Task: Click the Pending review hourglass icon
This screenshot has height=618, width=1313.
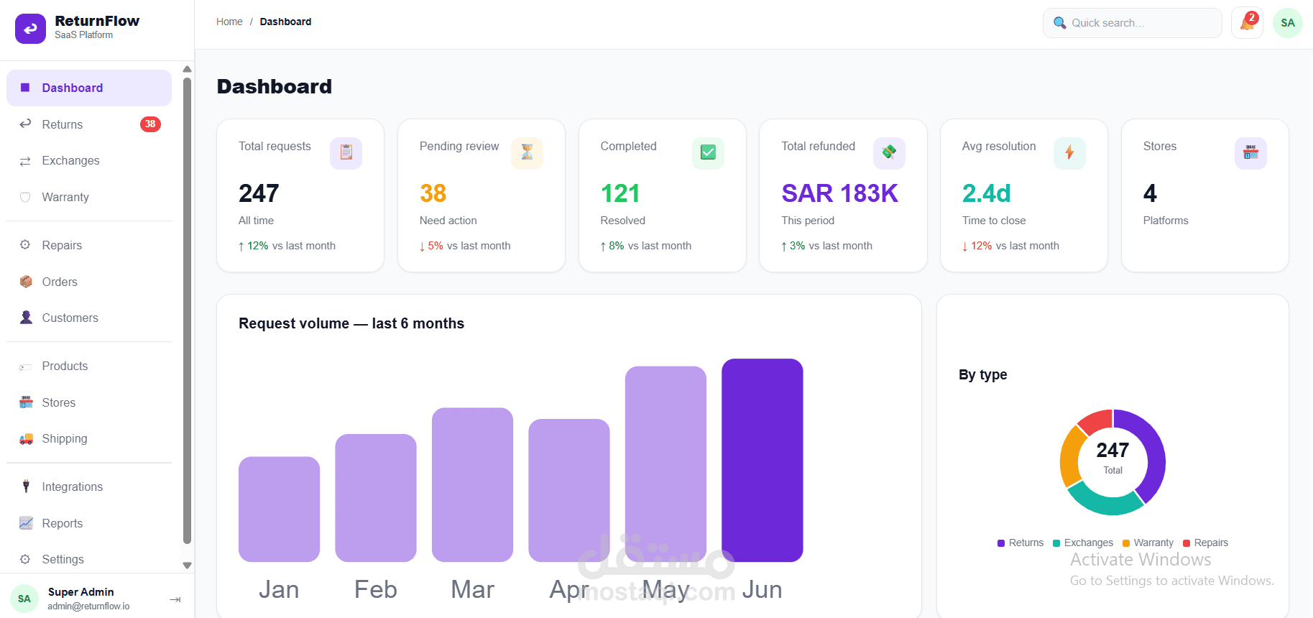Action: (x=527, y=153)
